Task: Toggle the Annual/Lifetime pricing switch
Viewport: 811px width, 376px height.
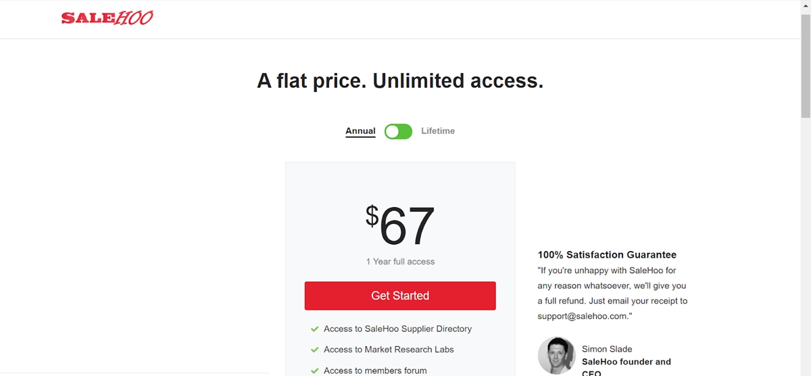Action: (x=398, y=131)
